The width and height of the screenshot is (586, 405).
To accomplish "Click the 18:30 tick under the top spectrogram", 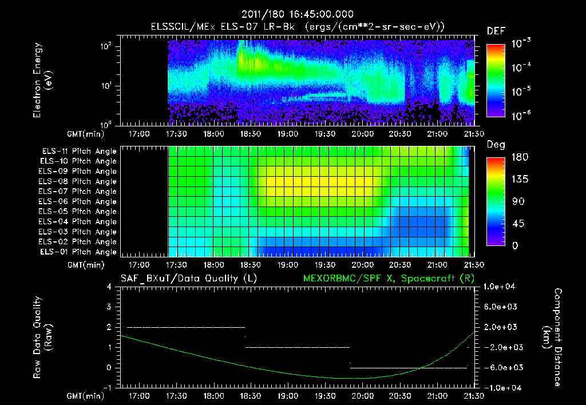I will [251, 134].
